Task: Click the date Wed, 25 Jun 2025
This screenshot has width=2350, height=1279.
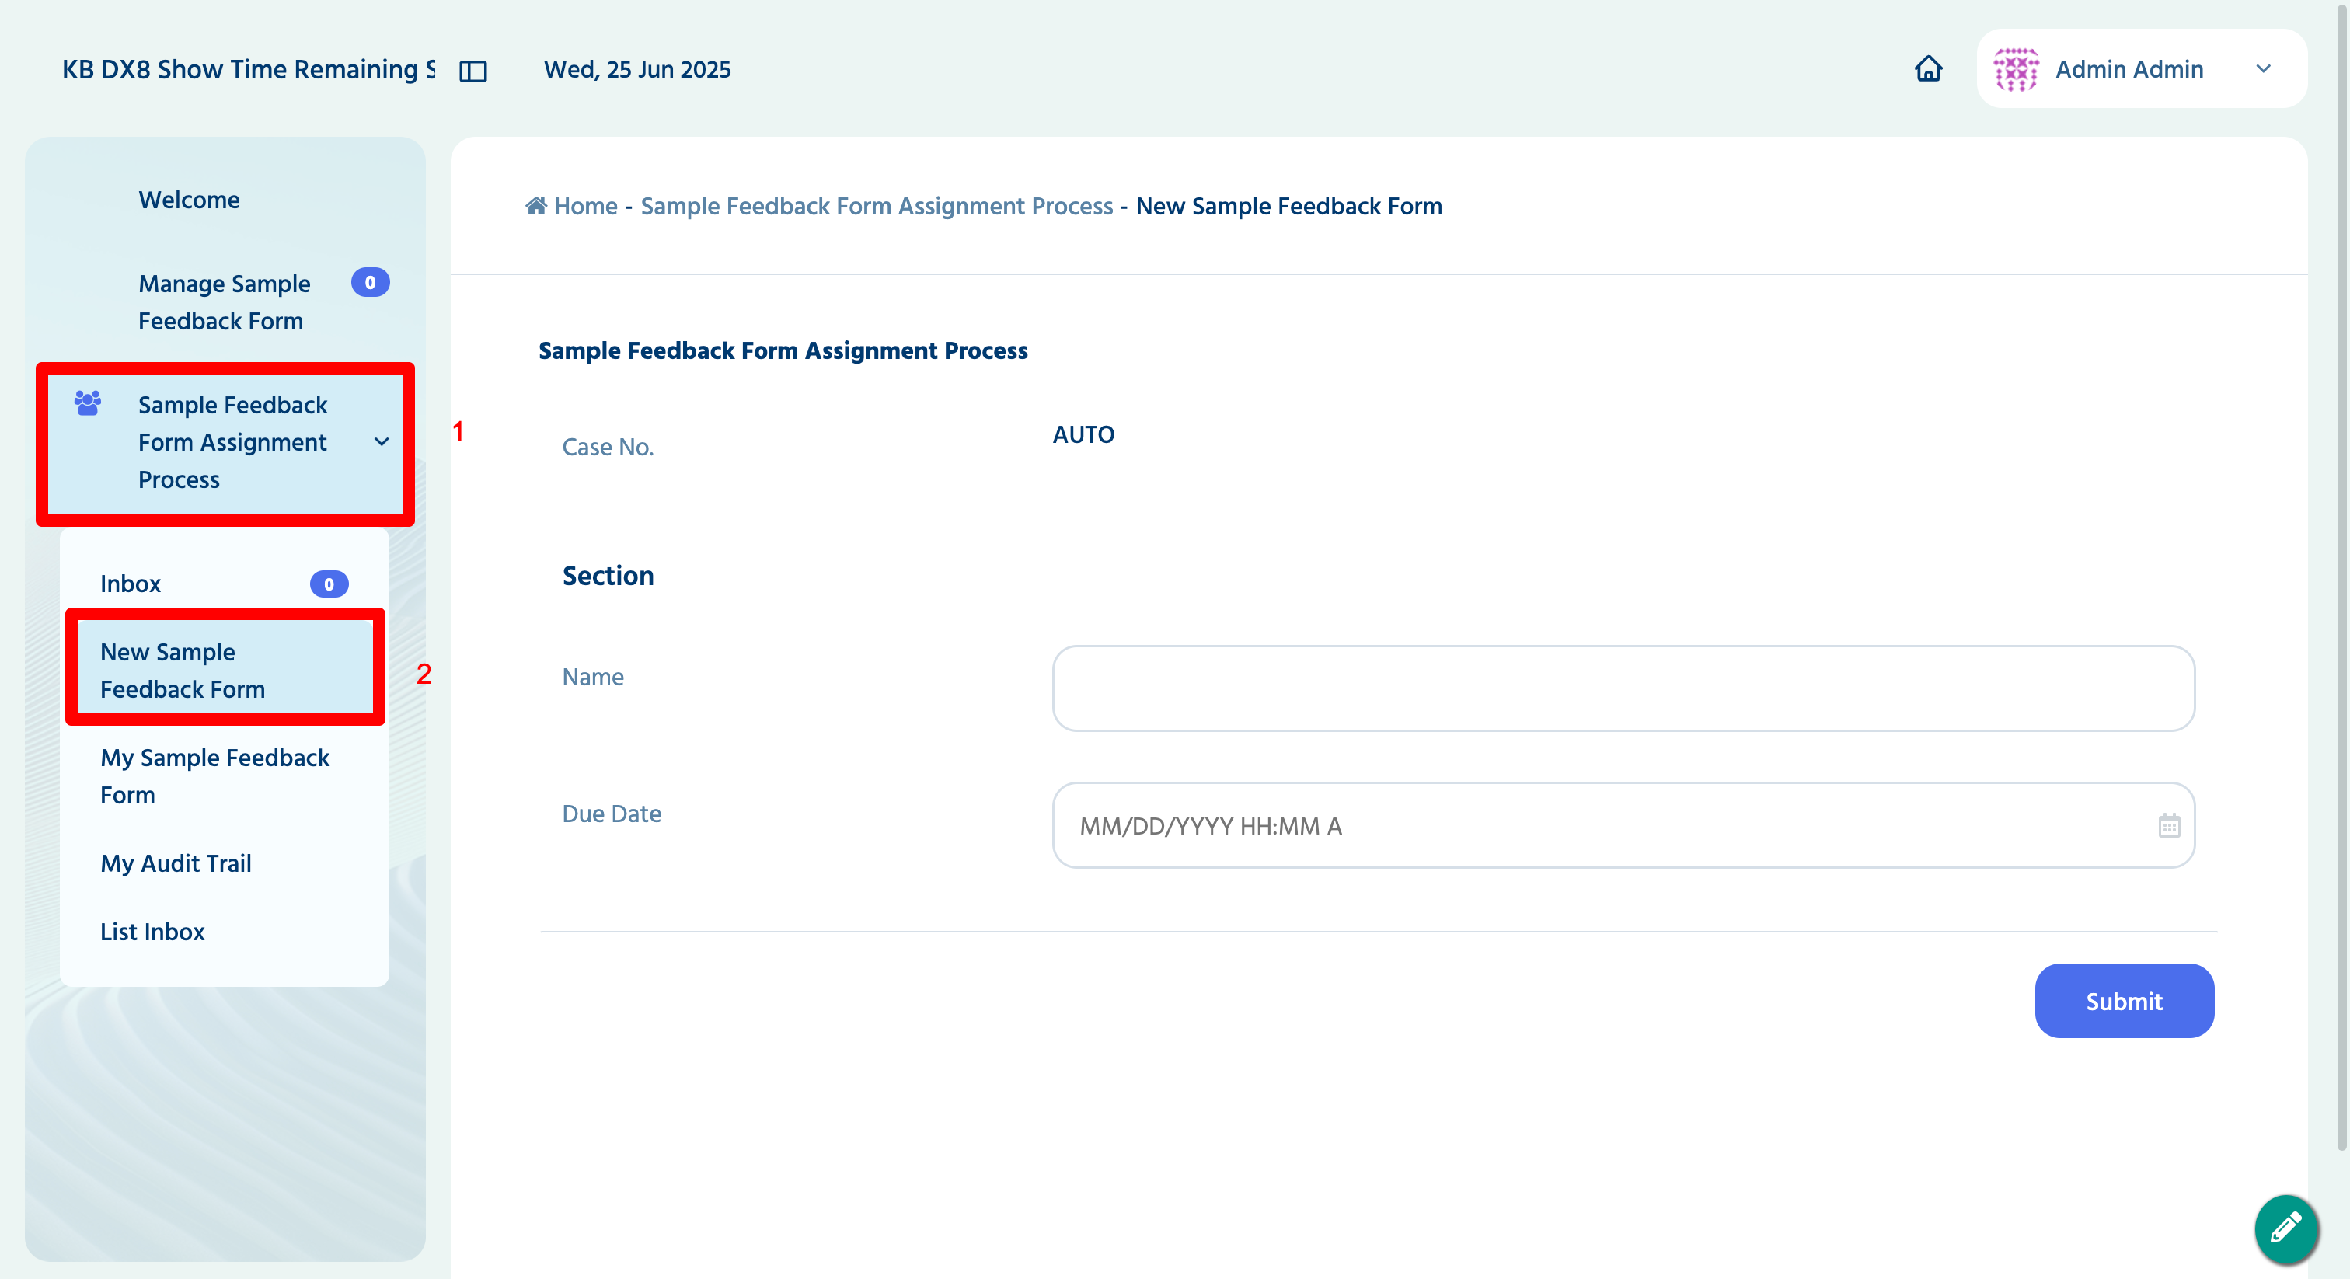Action: coord(636,69)
